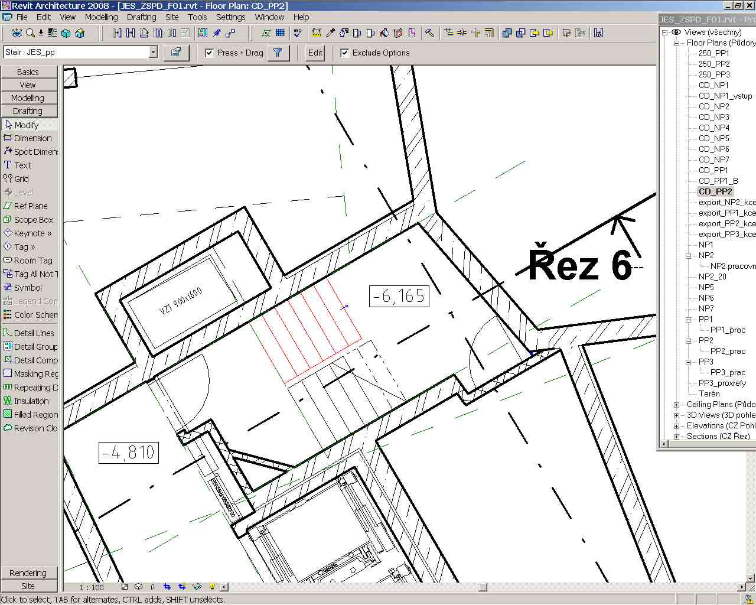Image resolution: width=756 pixels, height=605 pixels.
Task: Select the Scope Box tool
Action: click(30, 220)
